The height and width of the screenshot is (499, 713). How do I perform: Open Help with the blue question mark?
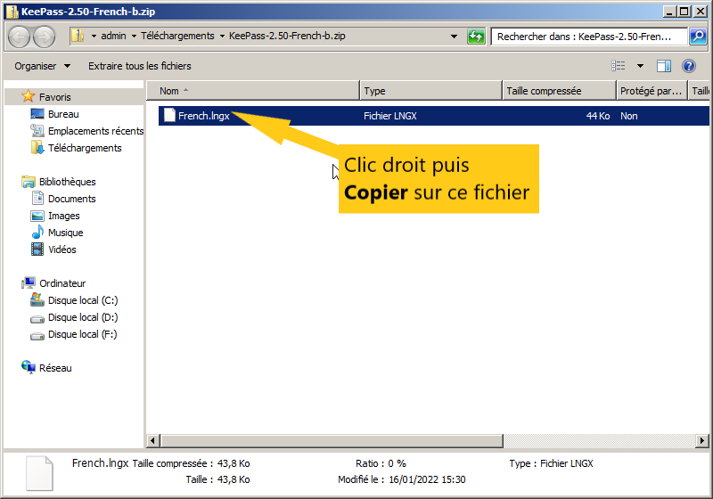coord(689,66)
